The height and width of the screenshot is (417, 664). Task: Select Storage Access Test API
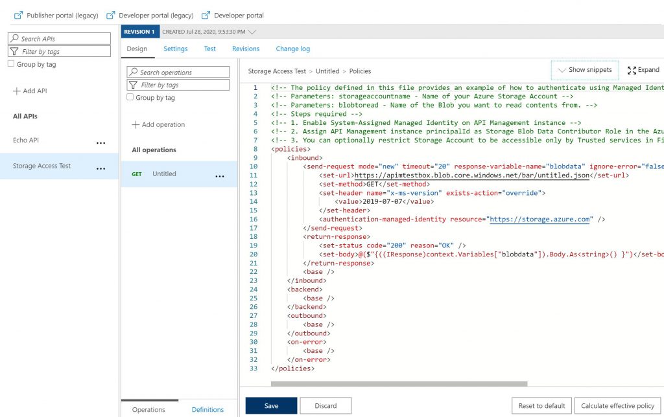point(59,166)
